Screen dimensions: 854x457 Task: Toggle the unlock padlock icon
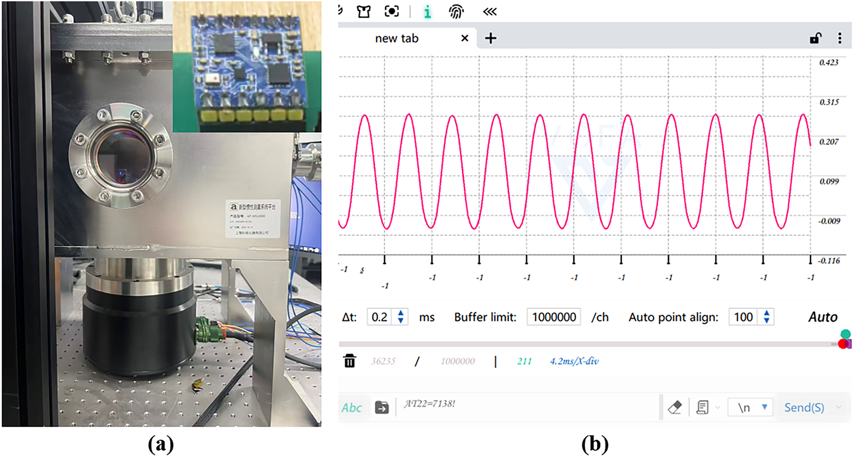[x=815, y=38]
